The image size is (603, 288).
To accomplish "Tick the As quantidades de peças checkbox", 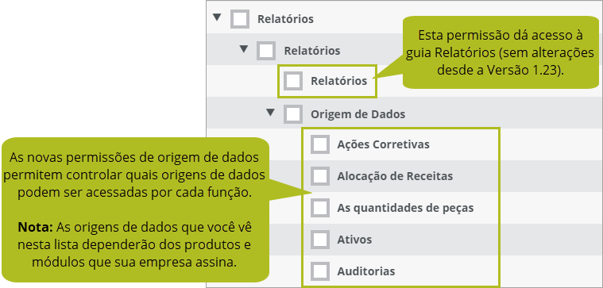I will pos(320,208).
